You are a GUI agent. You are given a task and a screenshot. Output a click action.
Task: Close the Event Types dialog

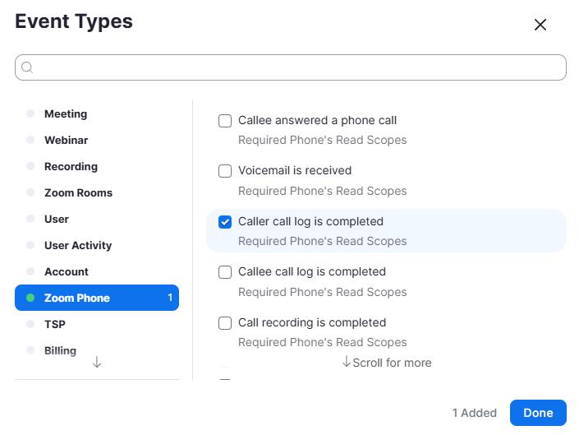pyautogui.click(x=540, y=25)
